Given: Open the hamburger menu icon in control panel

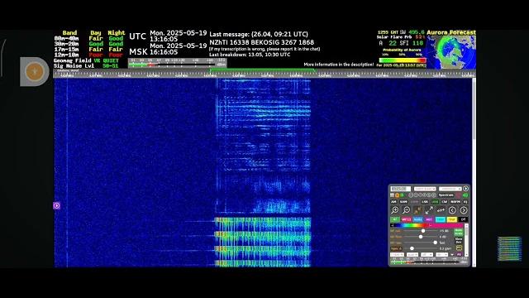Looking at the screenshot, I should [392, 195].
